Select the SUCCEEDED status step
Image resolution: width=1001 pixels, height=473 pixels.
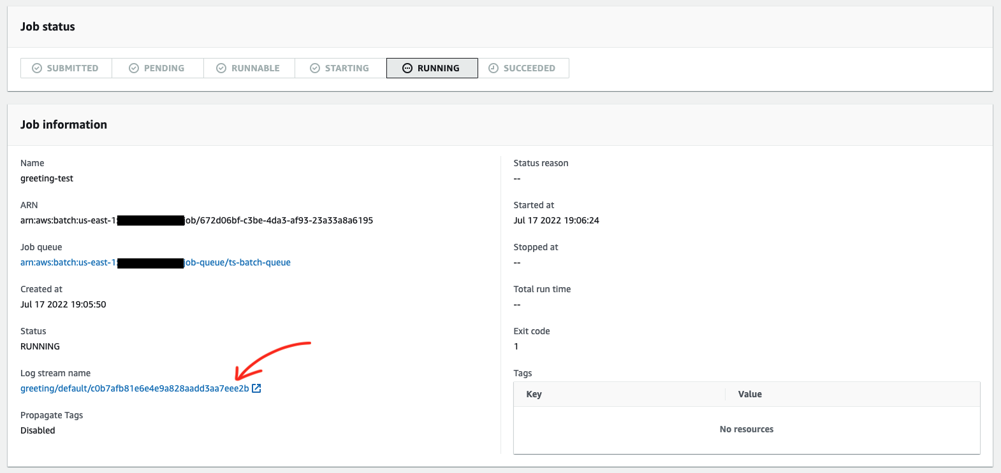[x=523, y=68]
